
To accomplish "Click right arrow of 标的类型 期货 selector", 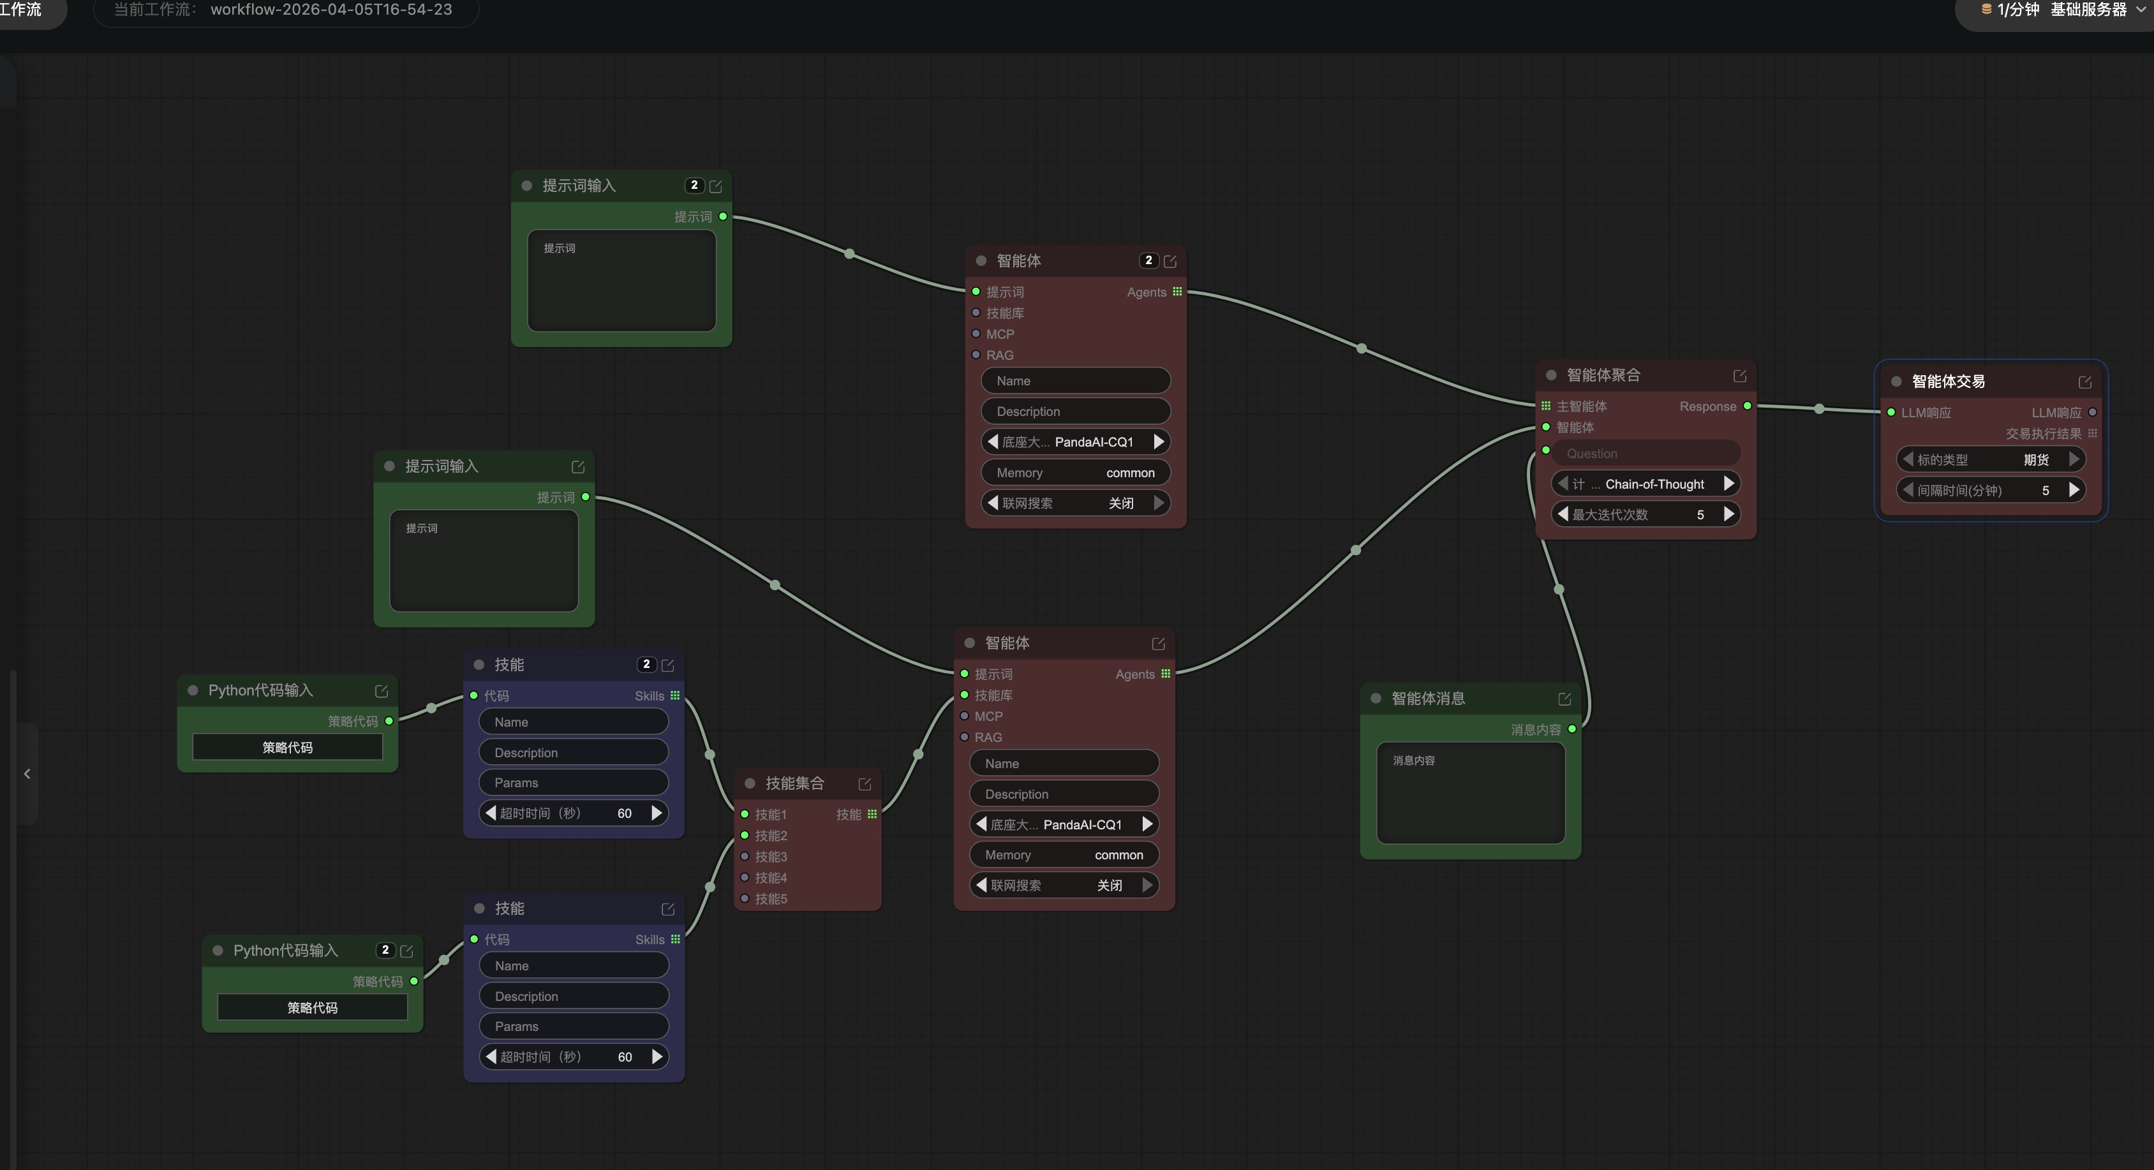I will 2074,459.
